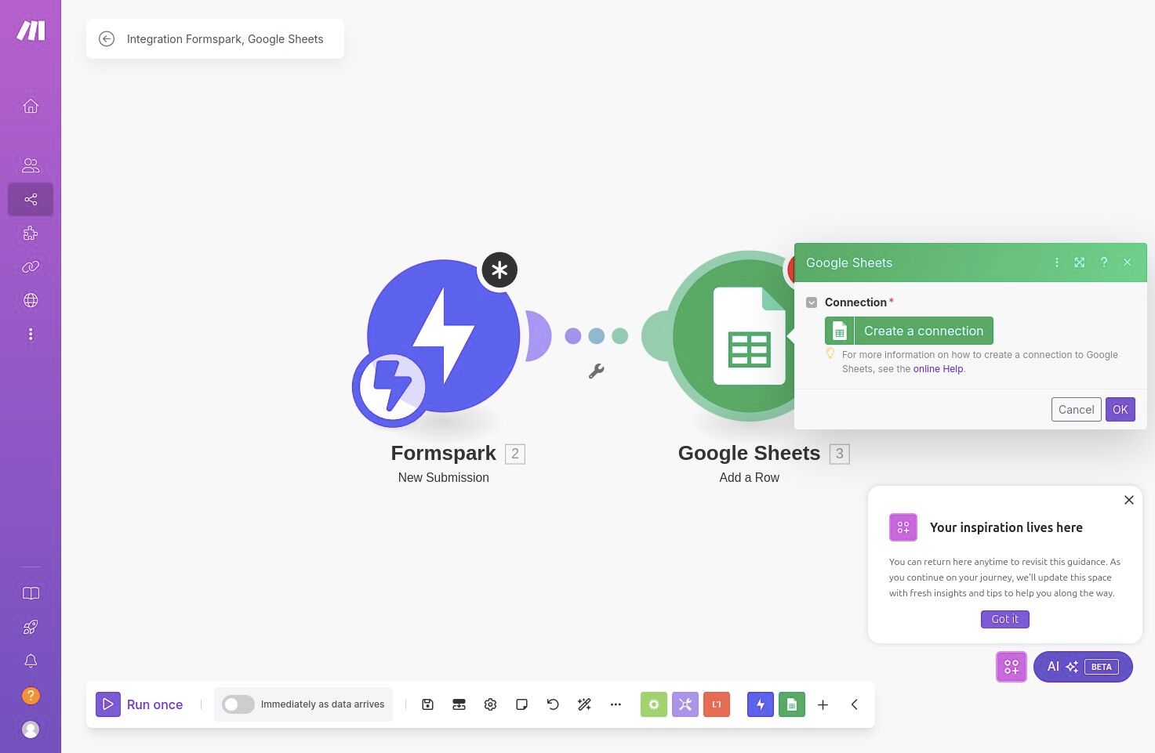The height and width of the screenshot is (753, 1155).
Task: Click the undo arrow in the toolbar
Action: pyautogui.click(x=553, y=704)
